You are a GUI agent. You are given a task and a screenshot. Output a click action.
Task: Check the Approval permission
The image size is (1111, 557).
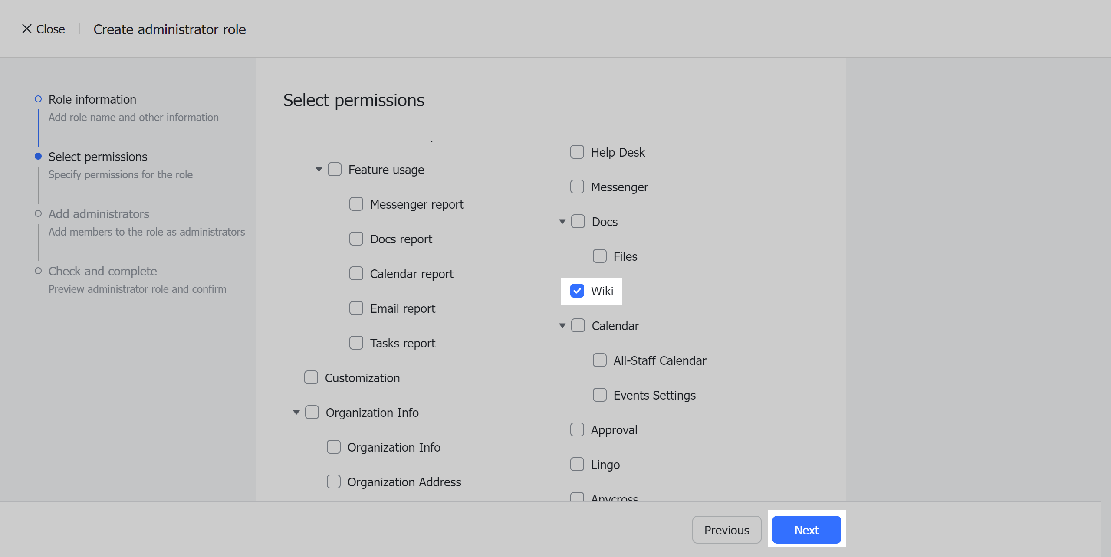[x=577, y=429]
